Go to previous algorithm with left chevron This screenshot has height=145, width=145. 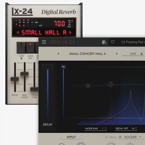[x=58, y=54]
